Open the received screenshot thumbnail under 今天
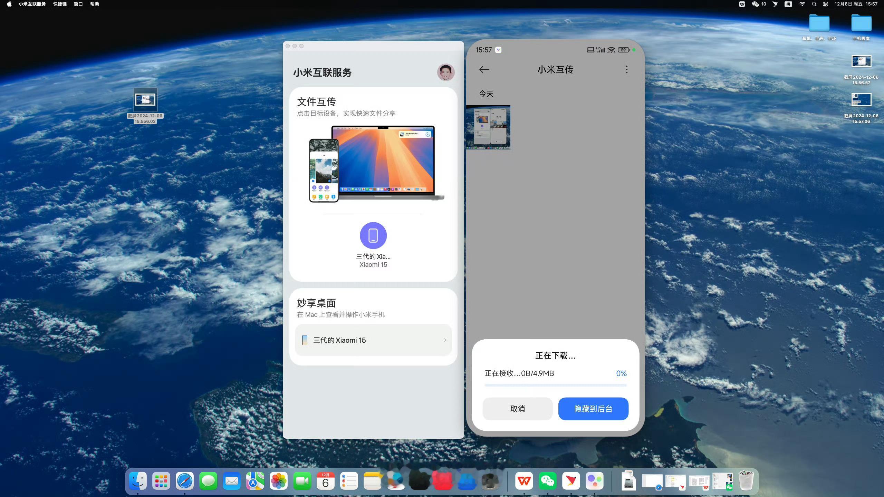The width and height of the screenshot is (884, 497). 488,127
